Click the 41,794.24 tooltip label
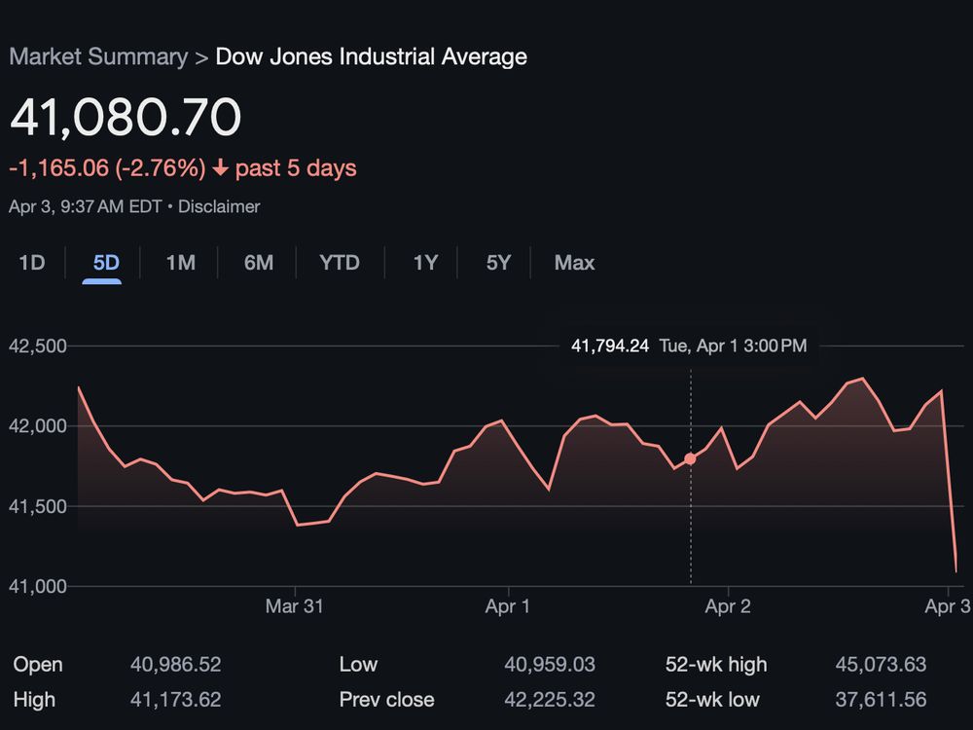This screenshot has width=973, height=730. (610, 346)
